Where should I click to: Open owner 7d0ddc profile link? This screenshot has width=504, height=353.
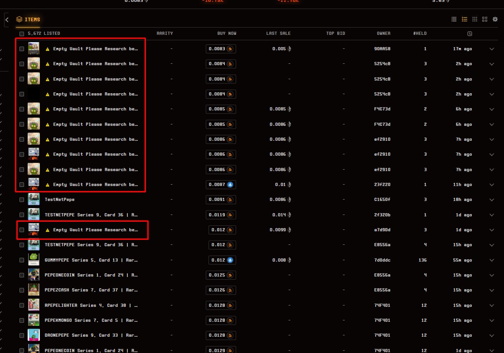pos(382,260)
